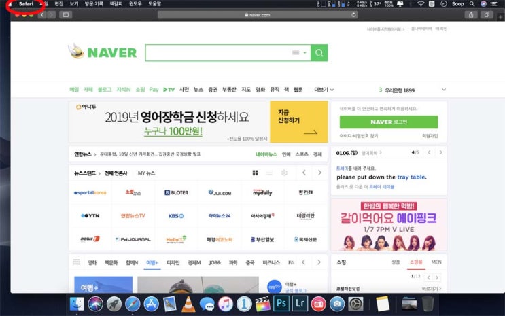Click the green NAVER 로그인 button

tap(389, 122)
